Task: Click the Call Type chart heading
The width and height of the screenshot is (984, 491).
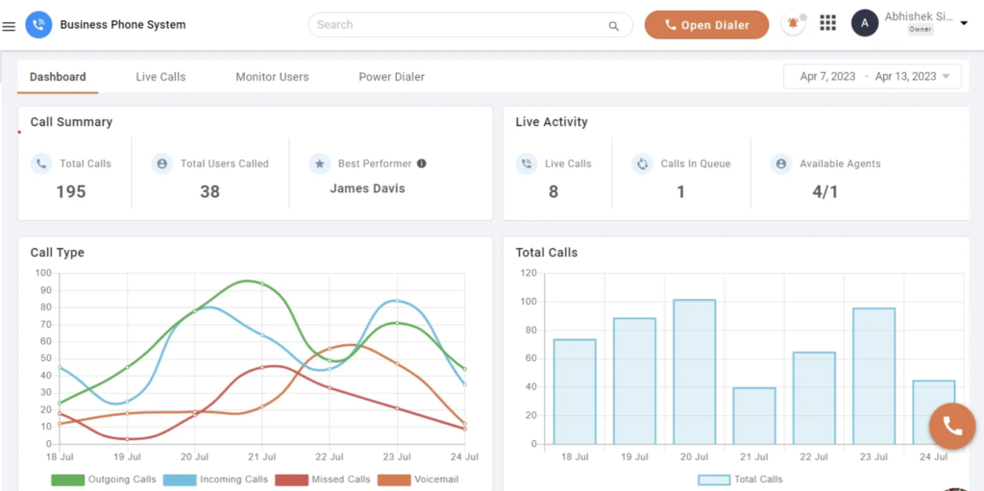Action: point(57,253)
